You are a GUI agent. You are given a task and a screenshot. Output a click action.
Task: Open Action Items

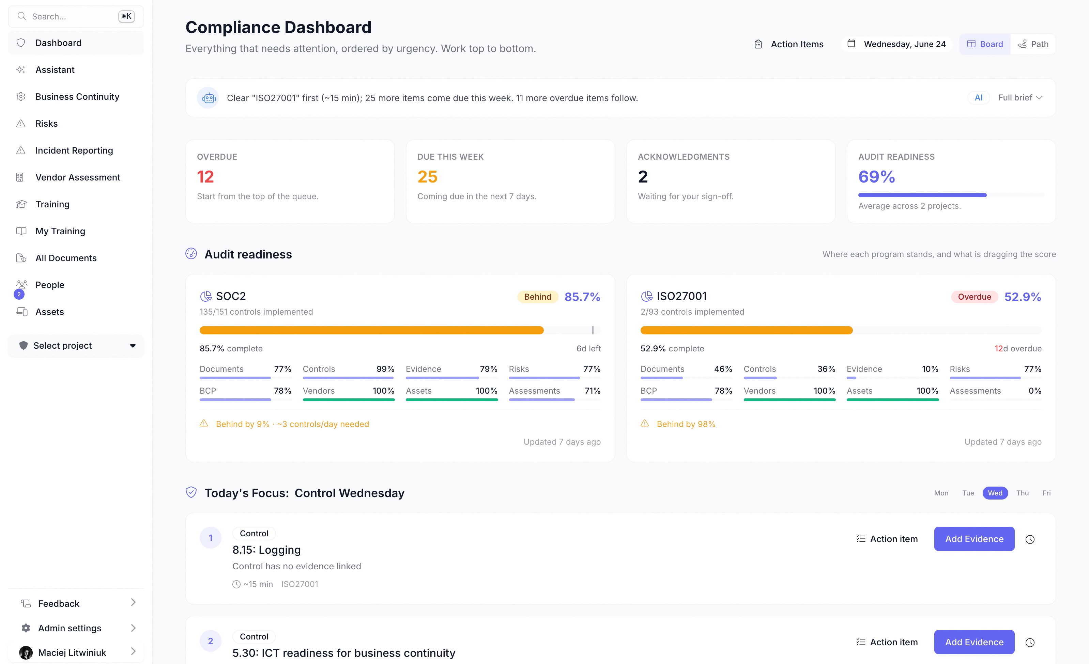tap(789, 44)
